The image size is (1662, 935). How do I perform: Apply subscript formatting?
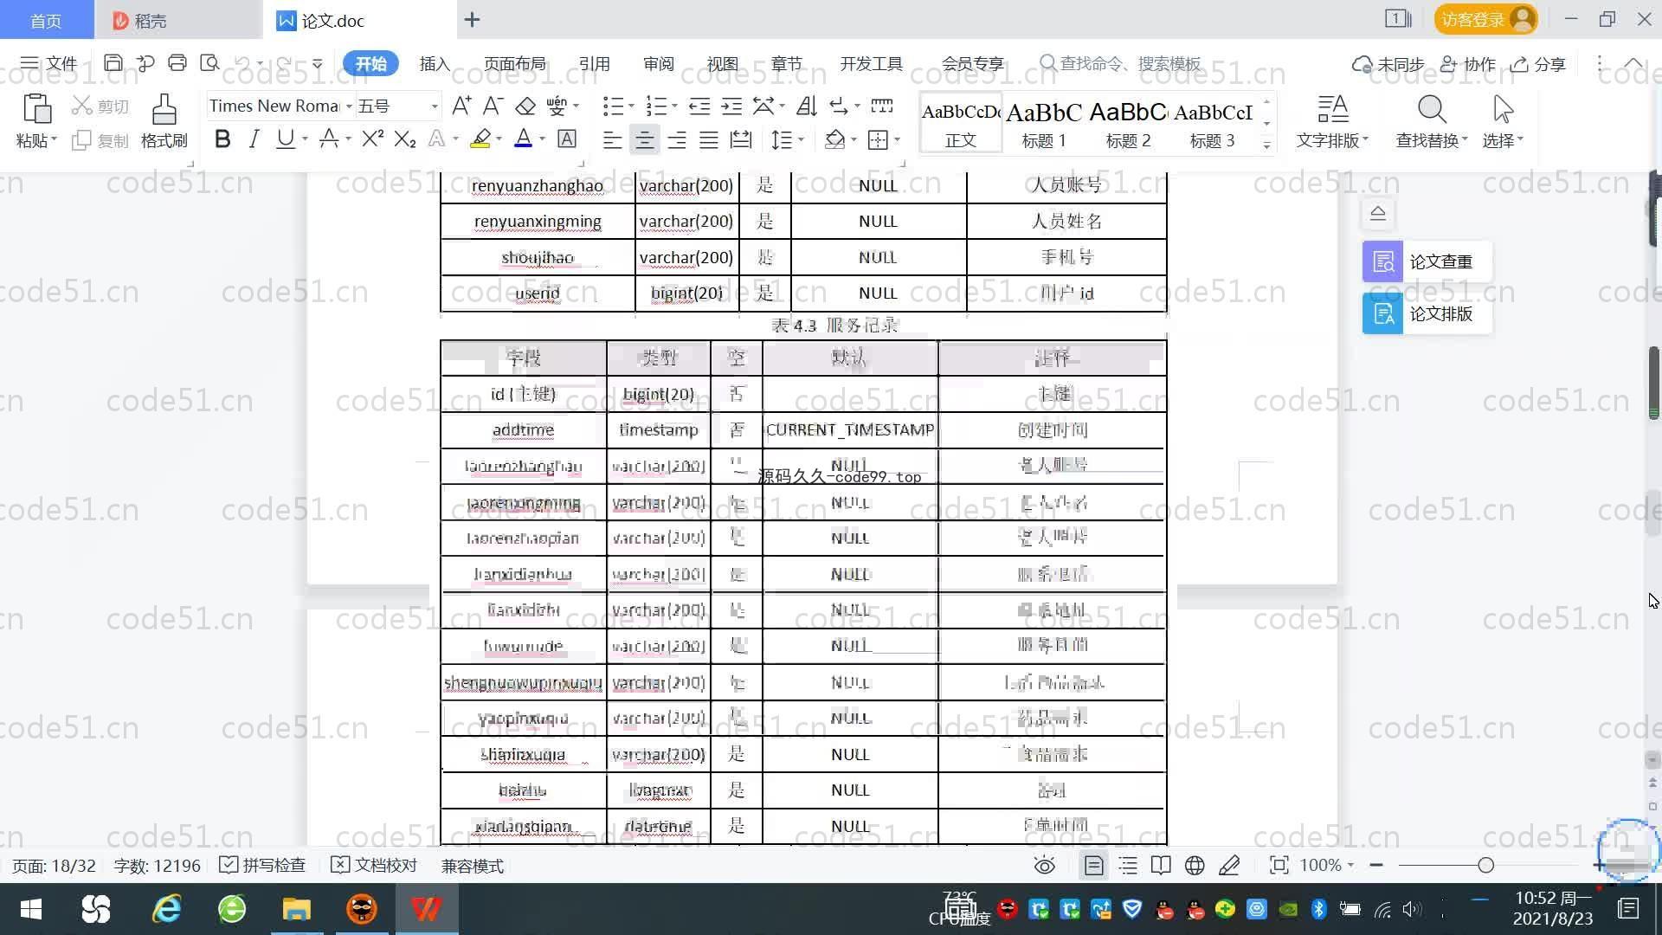click(x=404, y=139)
